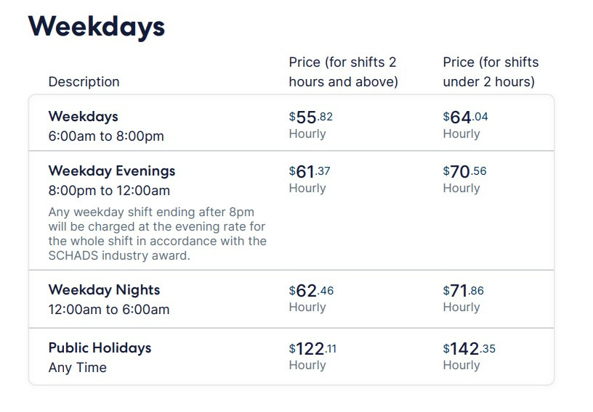The width and height of the screenshot is (593, 412).
Task: Click the $55.82 weekday price
Action: pyautogui.click(x=311, y=117)
